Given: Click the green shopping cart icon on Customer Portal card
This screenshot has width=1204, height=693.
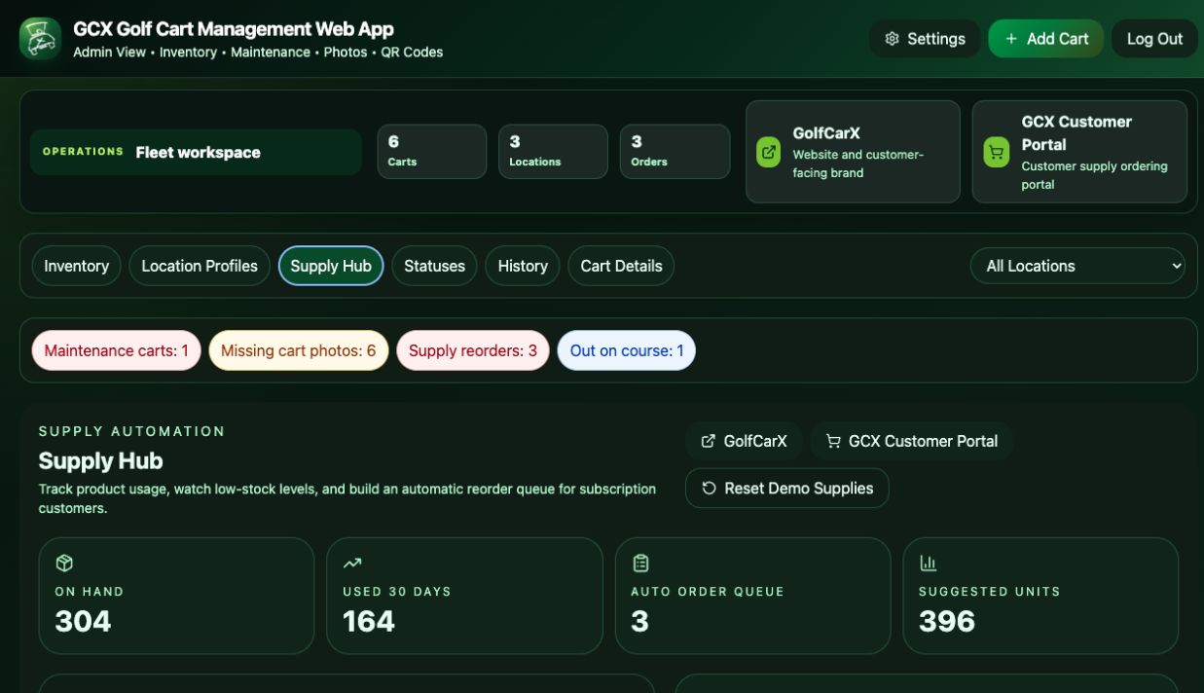Looking at the screenshot, I should 996,152.
